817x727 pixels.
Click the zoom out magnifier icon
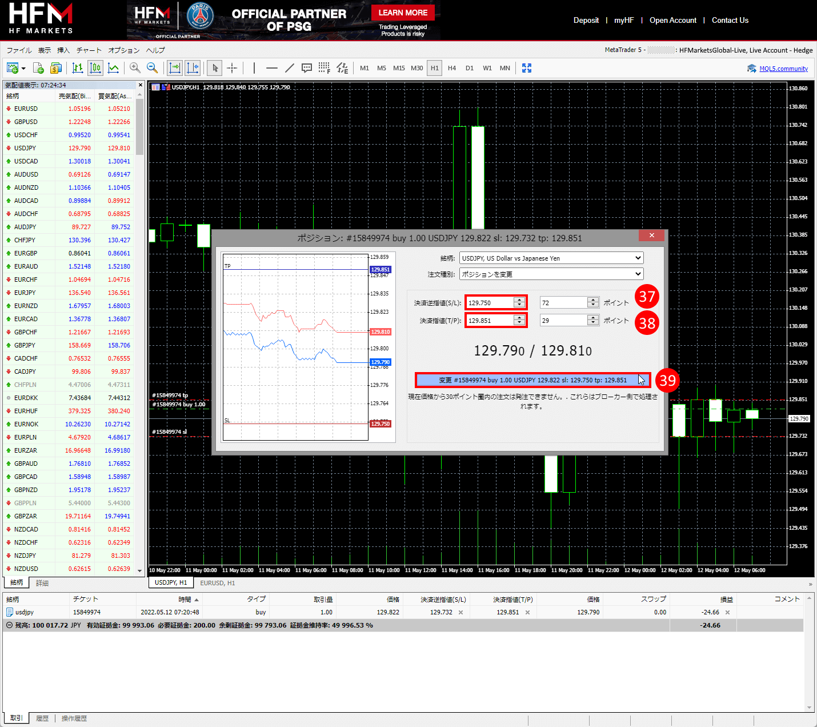click(153, 68)
